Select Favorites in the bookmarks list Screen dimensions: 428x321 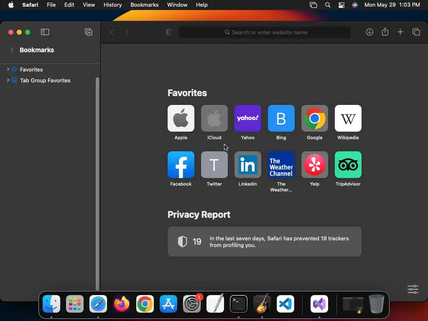point(31,69)
